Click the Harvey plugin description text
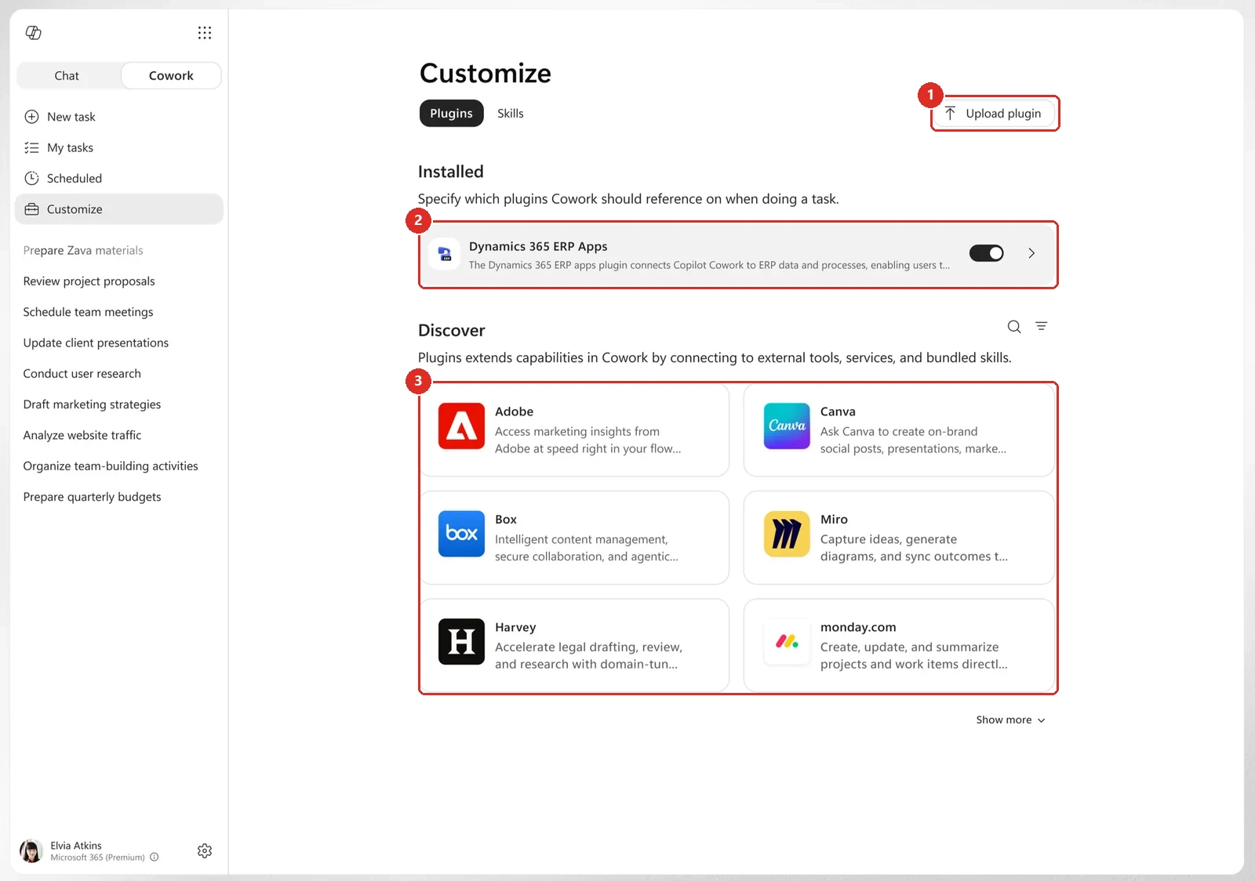Screen dimensions: 1255x881 [589, 655]
